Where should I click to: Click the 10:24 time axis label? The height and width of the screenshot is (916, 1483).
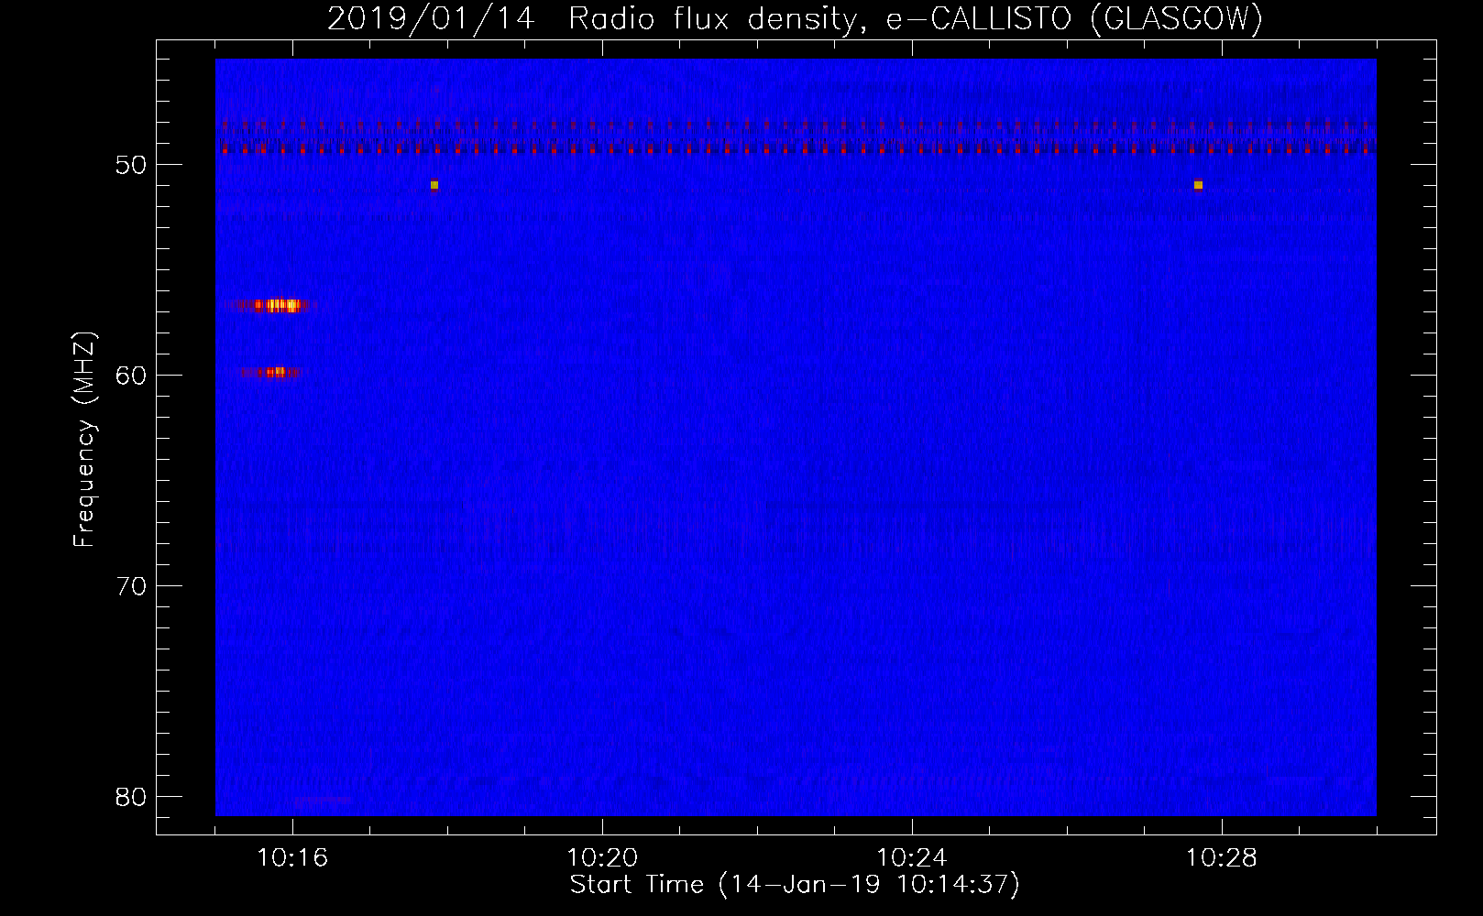click(912, 858)
